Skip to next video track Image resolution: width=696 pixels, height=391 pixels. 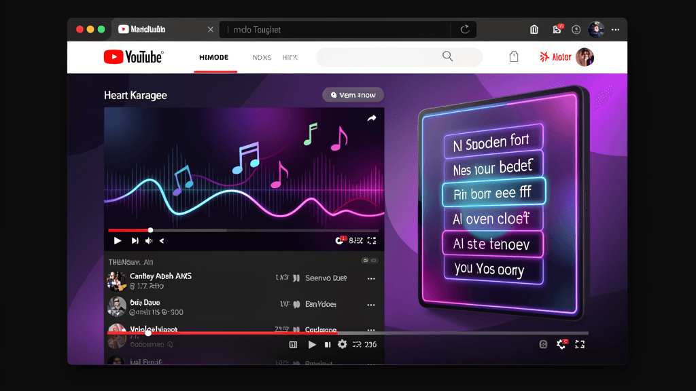(135, 241)
